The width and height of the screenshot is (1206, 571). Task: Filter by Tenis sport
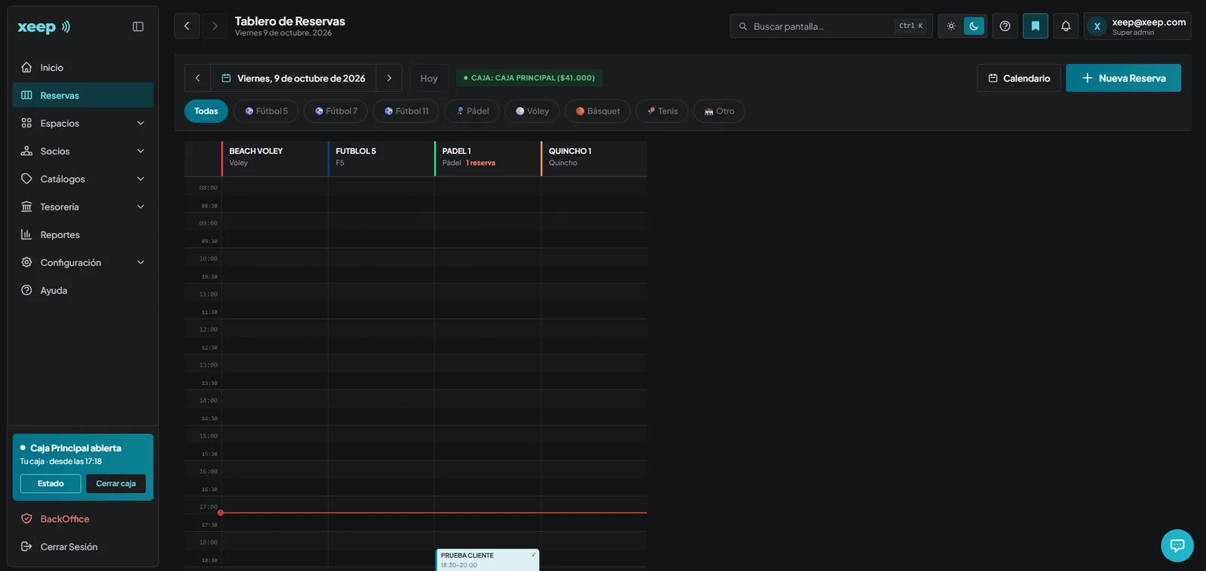662,111
